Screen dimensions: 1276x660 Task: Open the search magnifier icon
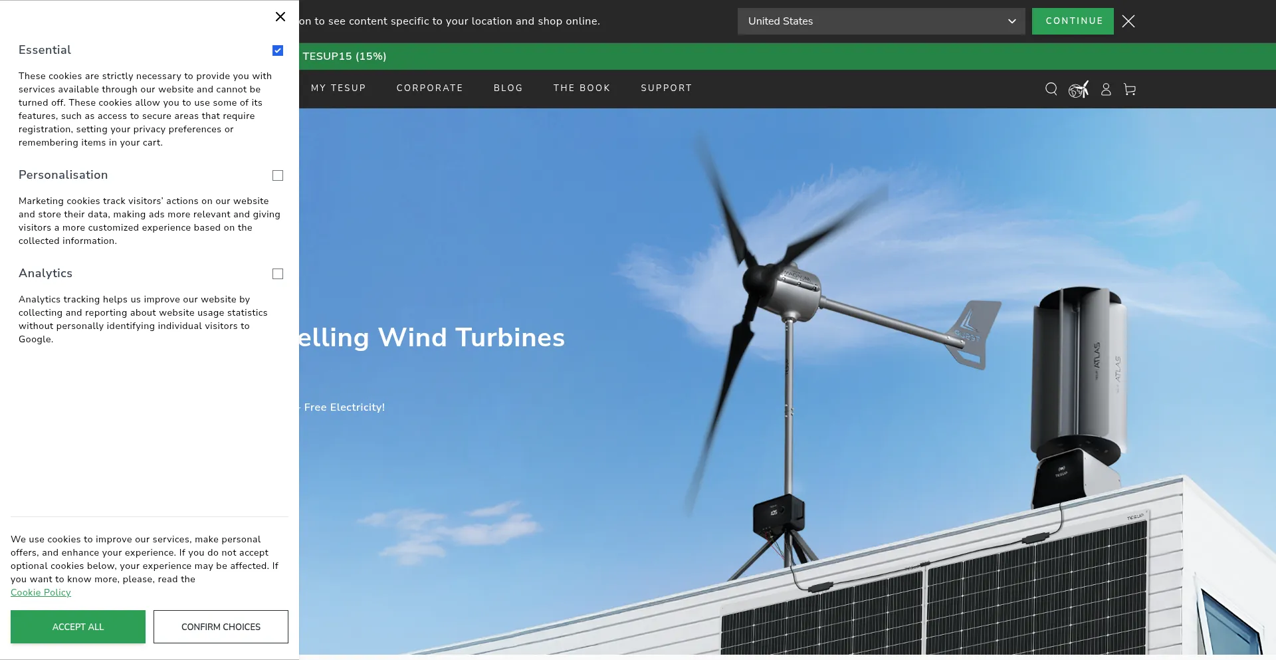(1051, 89)
